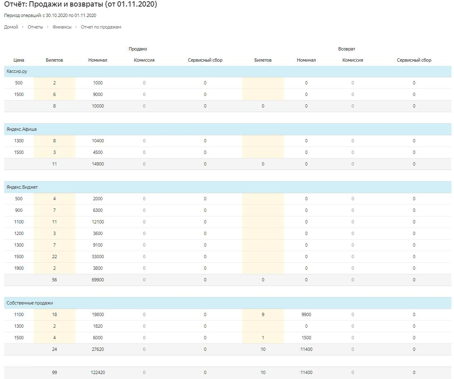
Task: Go to the Отчеты breadcrumb
Action: (35, 27)
